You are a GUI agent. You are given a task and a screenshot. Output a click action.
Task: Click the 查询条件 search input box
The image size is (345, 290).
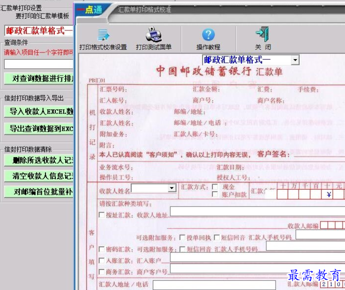[x=39, y=64]
